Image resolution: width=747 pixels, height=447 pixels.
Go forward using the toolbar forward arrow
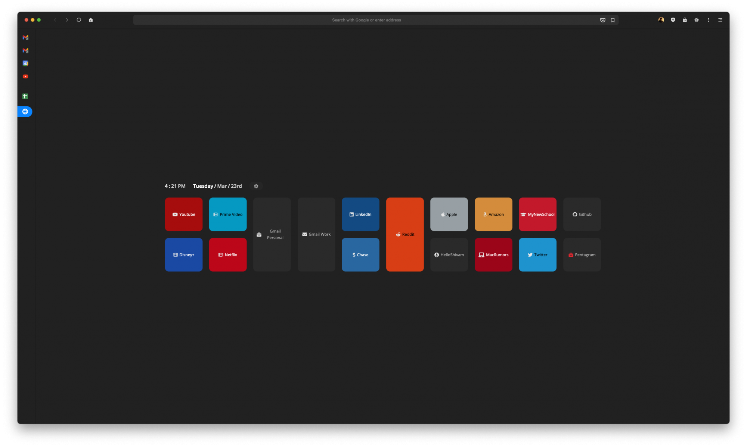point(67,20)
